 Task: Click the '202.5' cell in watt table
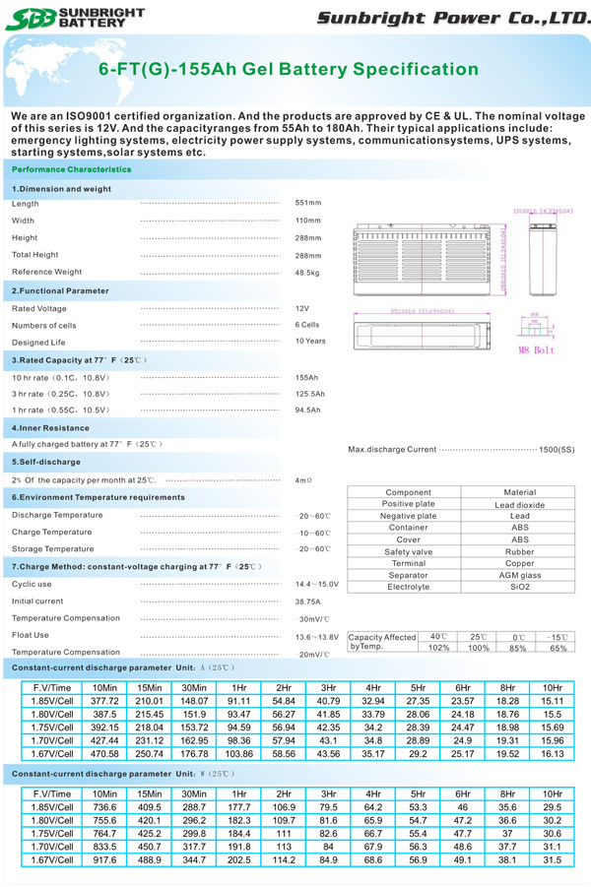[239, 859]
